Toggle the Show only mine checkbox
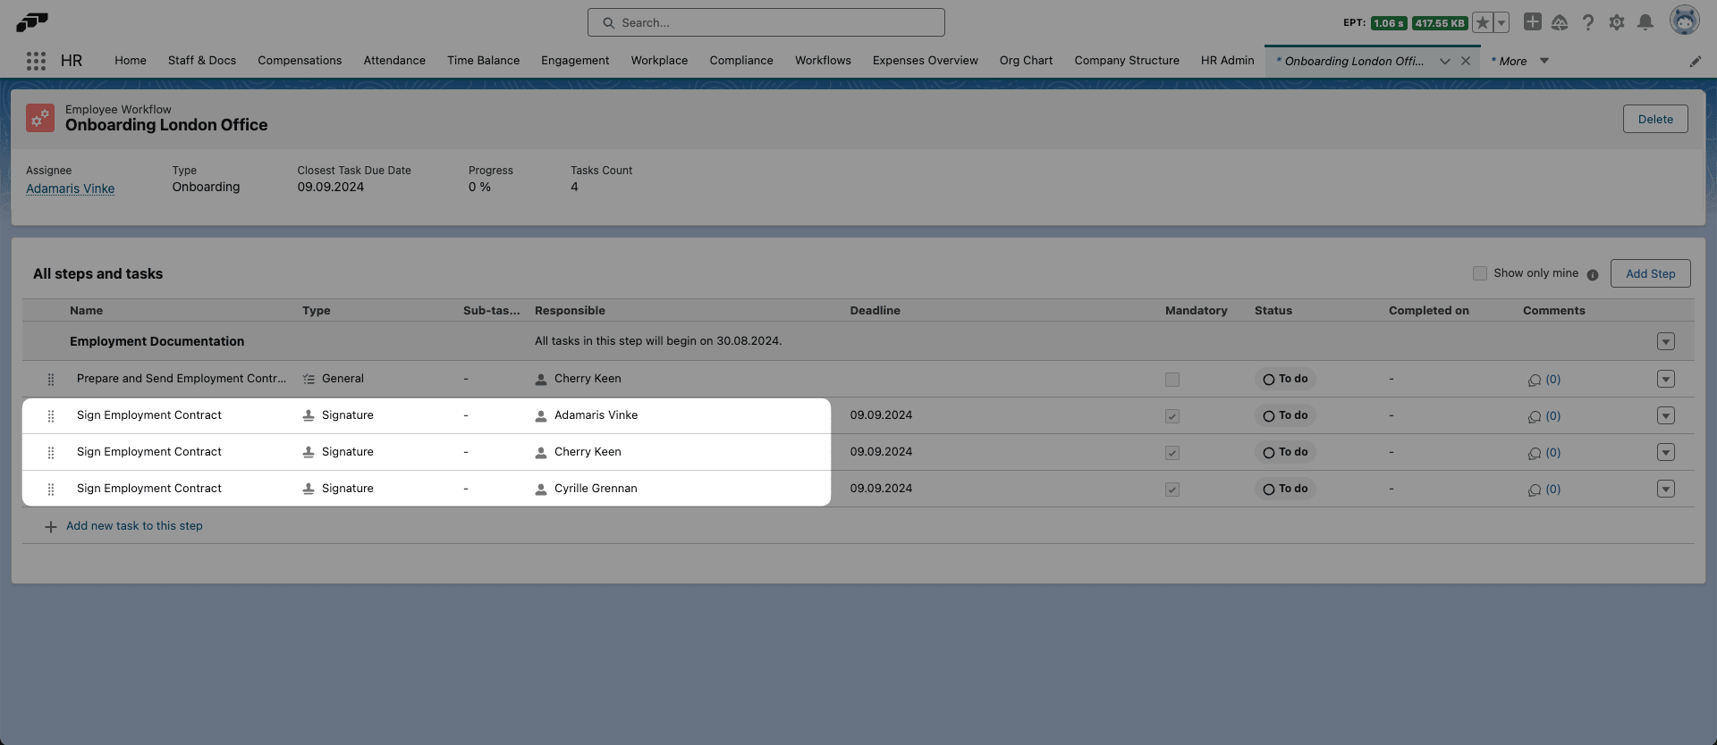Viewport: 1717px width, 745px height. click(1480, 273)
